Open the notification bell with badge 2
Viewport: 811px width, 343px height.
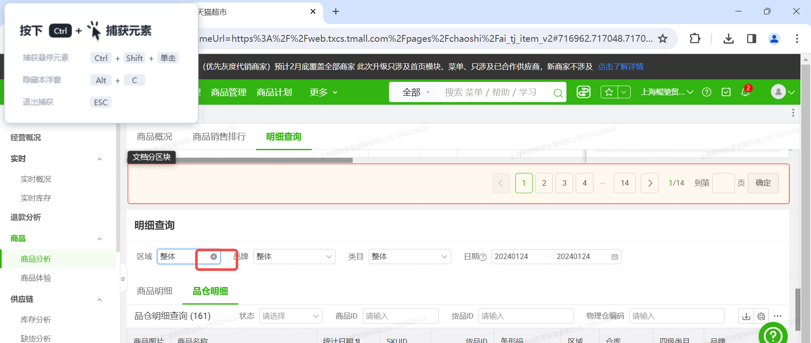click(746, 91)
